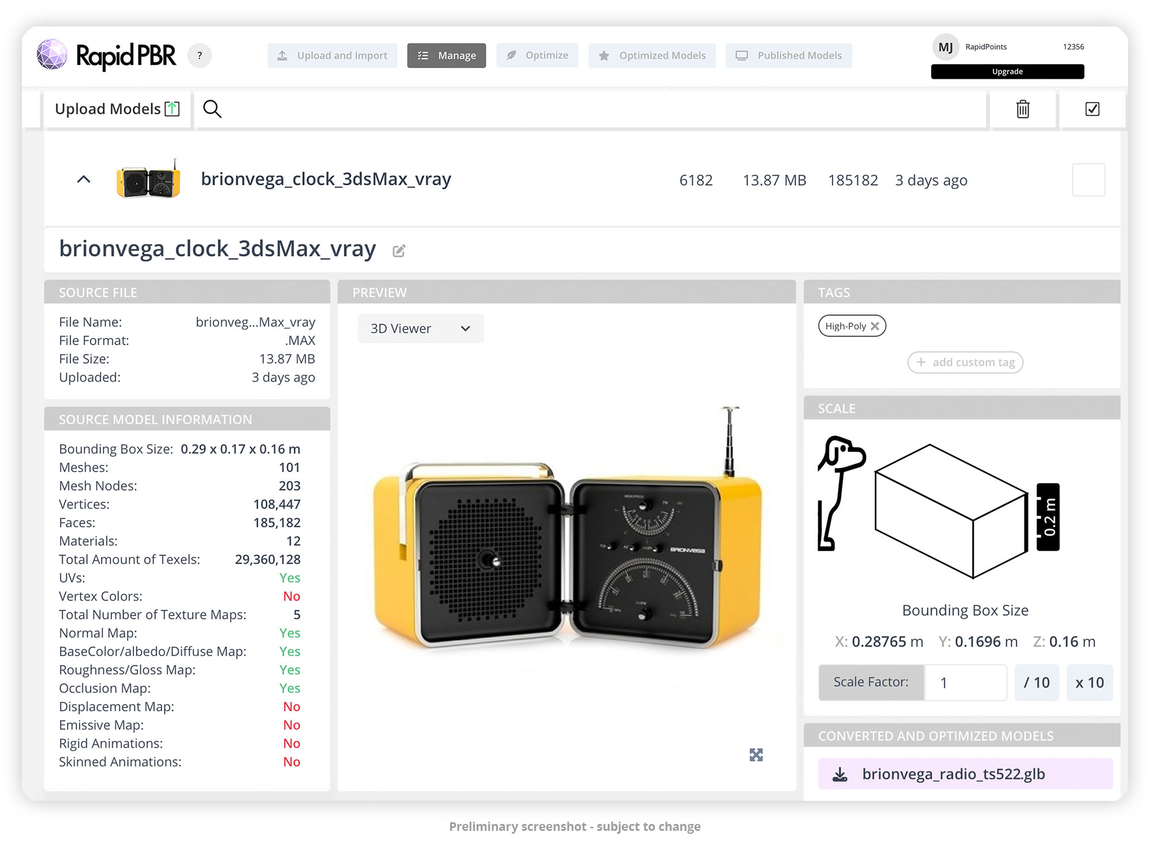Click the 0.2 m scale label
This screenshot has width=1150, height=851.
point(1048,517)
